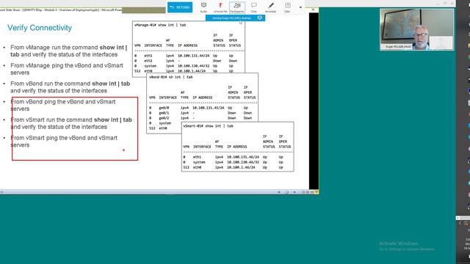Open the Chat panel
470x264 pixels.
click(x=253, y=7)
